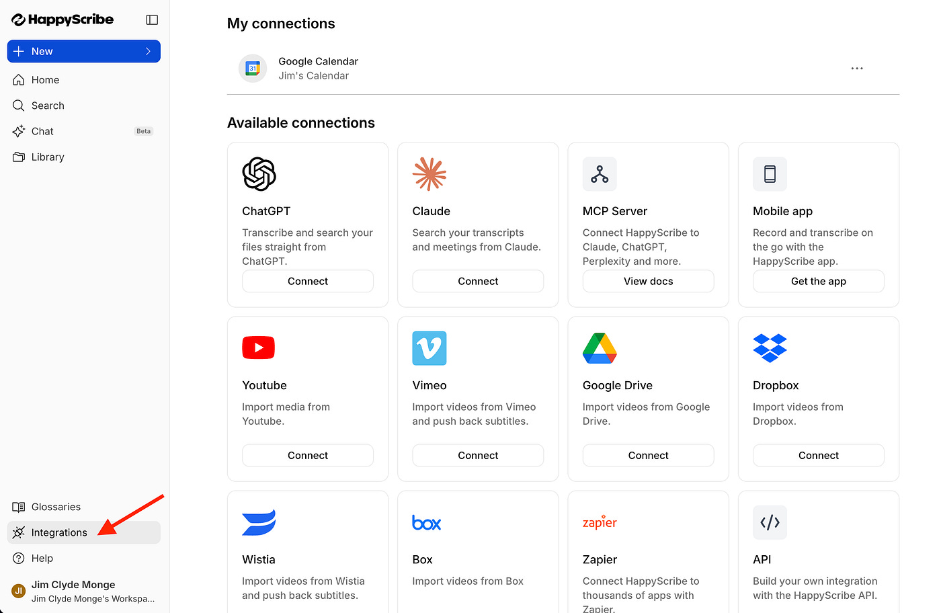Open Google Calendar three-dot options menu
This screenshot has width=941, height=613.
pos(857,69)
